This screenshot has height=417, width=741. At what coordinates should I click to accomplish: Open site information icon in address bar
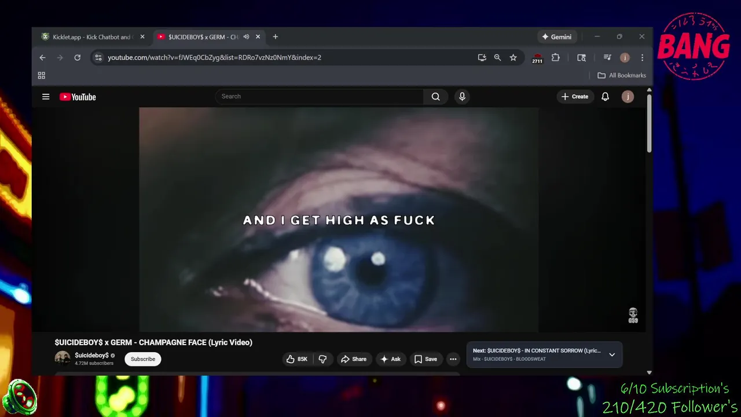pyautogui.click(x=98, y=57)
